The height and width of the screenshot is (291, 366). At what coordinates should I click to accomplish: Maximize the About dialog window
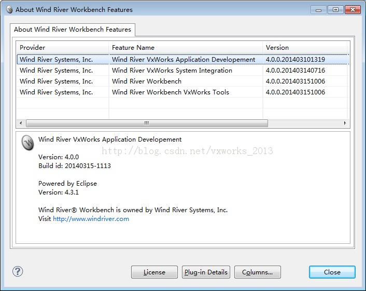pyautogui.click(x=335, y=10)
